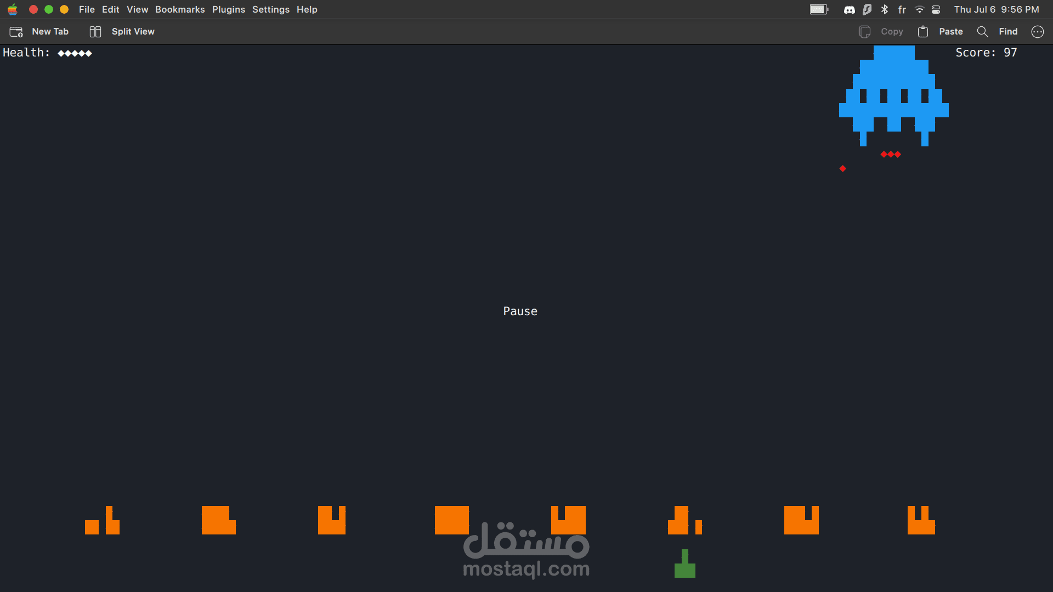This screenshot has height=592, width=1053.
Task: Open the Plugins menu
Action: click(x=229, y=9)
